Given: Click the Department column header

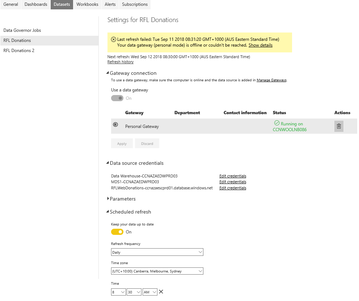Looking at the screenshot, I should 187,113.
